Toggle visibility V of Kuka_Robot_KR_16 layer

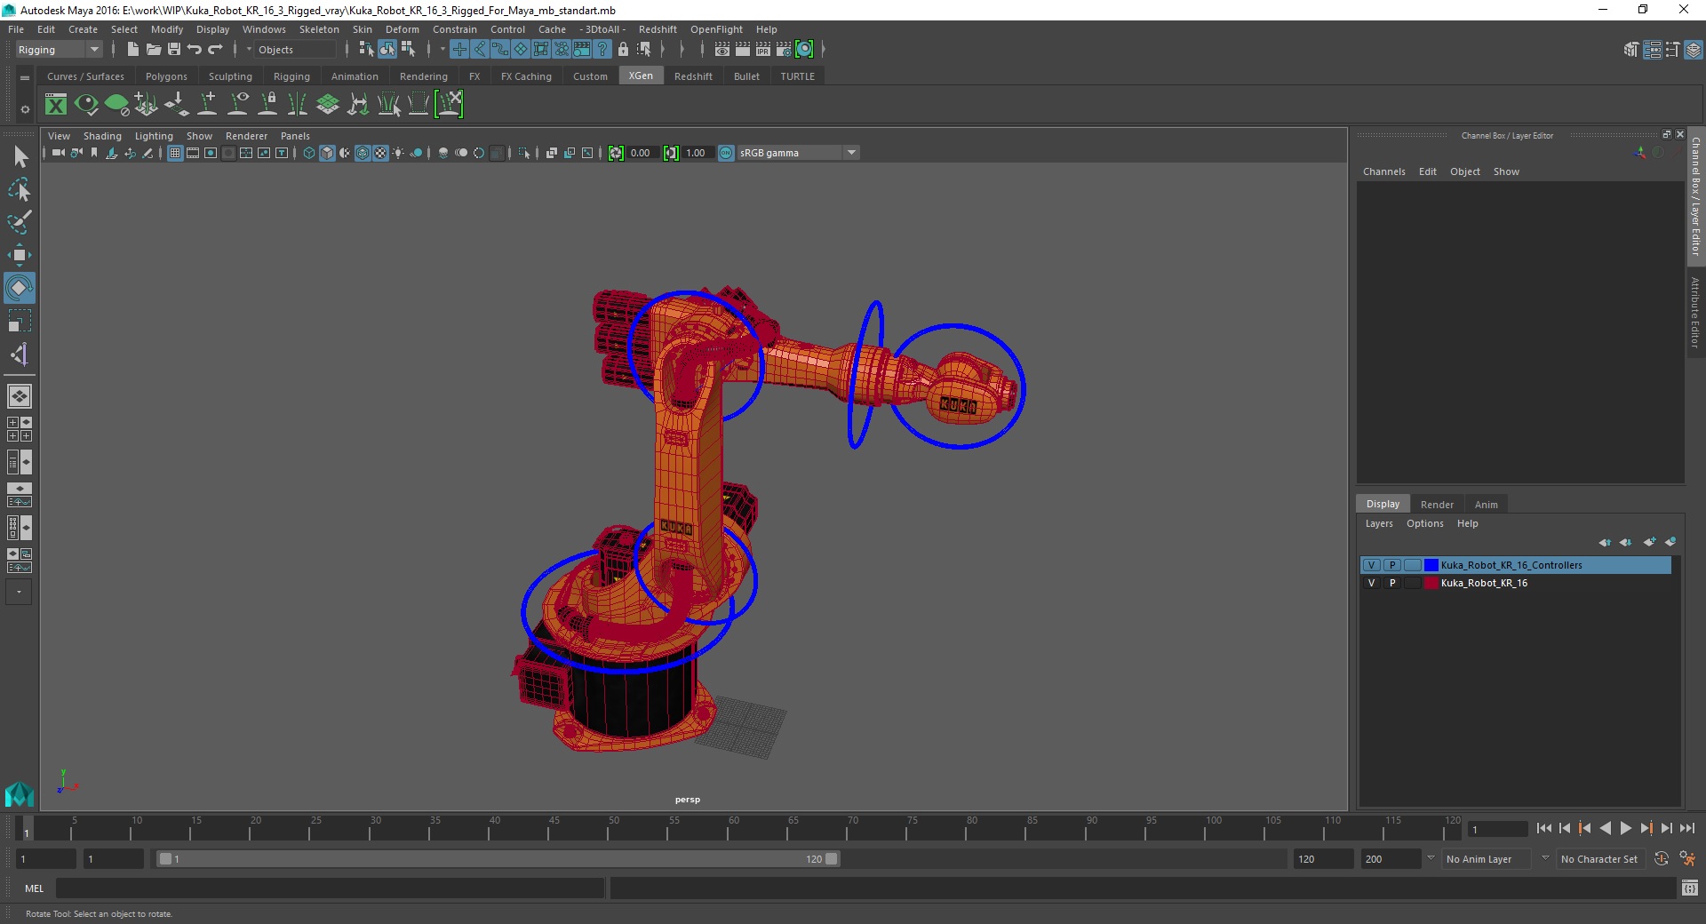pos(1371,583)
